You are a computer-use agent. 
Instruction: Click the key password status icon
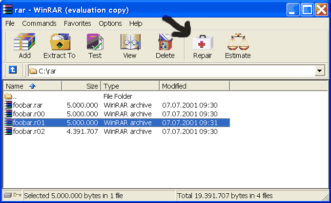(17, 195)
